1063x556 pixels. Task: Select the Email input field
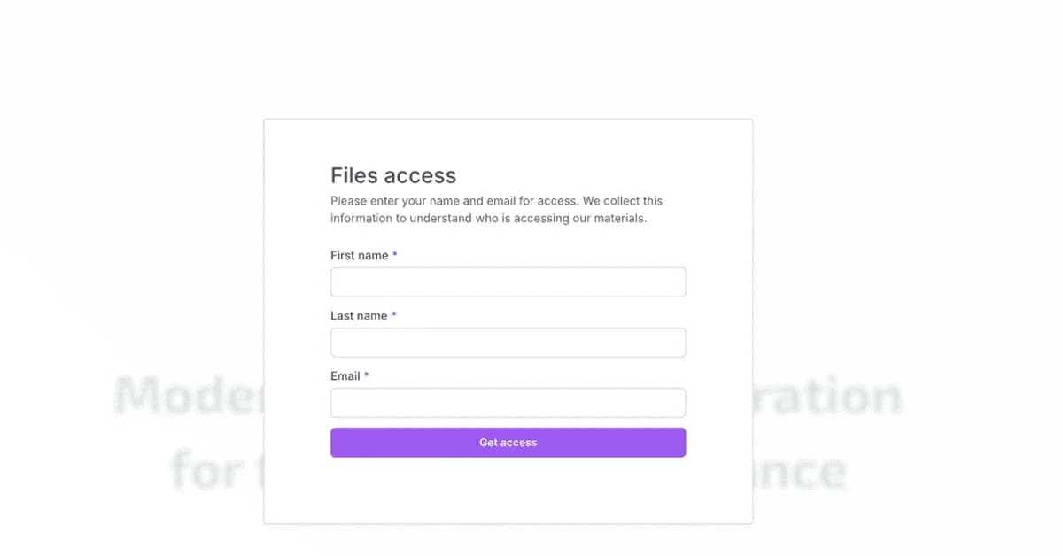point(508,403)
